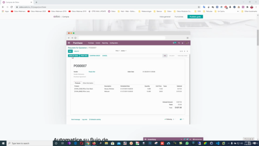259x146 pixels.
Task: Open the Chrome three-dot menu
Action: coord(256,7)
